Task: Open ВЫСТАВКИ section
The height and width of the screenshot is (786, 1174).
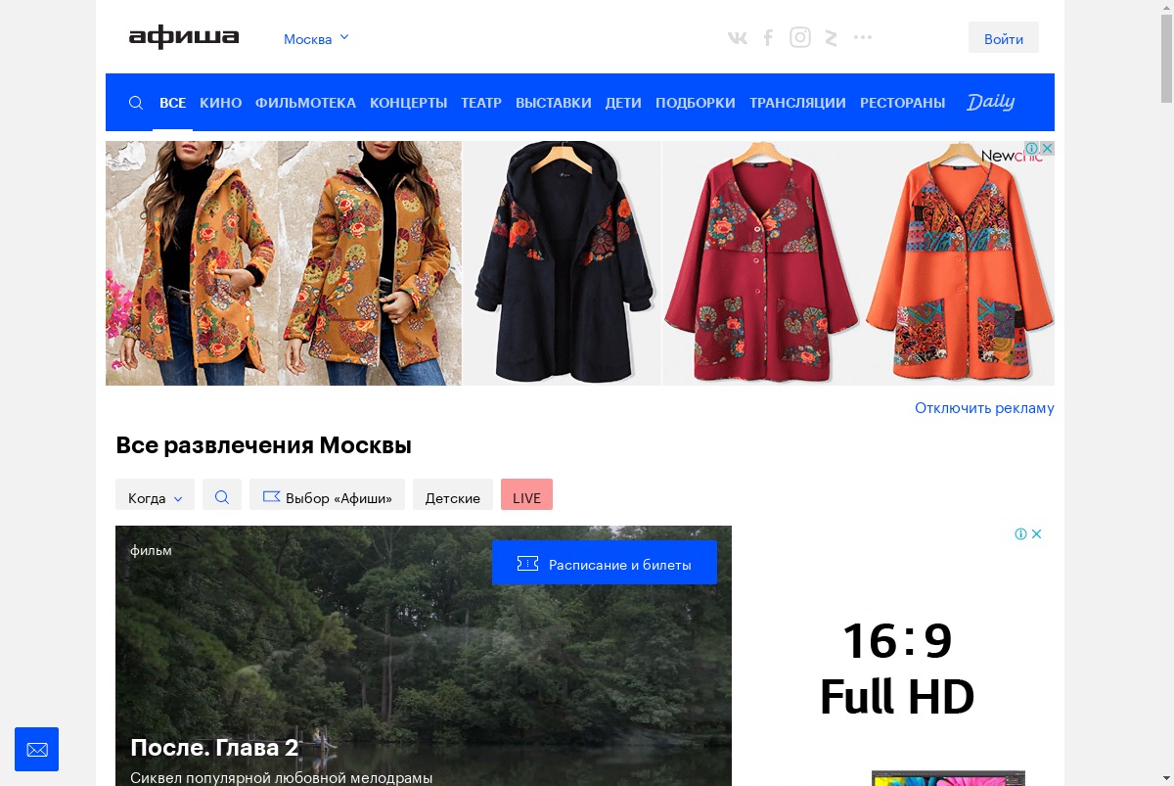Action: click(554, 103)
